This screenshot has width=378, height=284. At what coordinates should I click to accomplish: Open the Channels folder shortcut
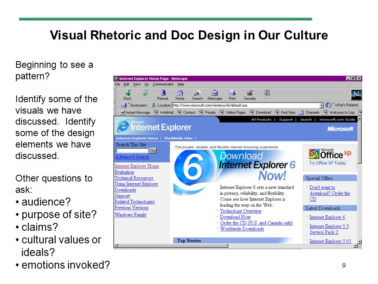pyautogui.click(x=309, y=112)
